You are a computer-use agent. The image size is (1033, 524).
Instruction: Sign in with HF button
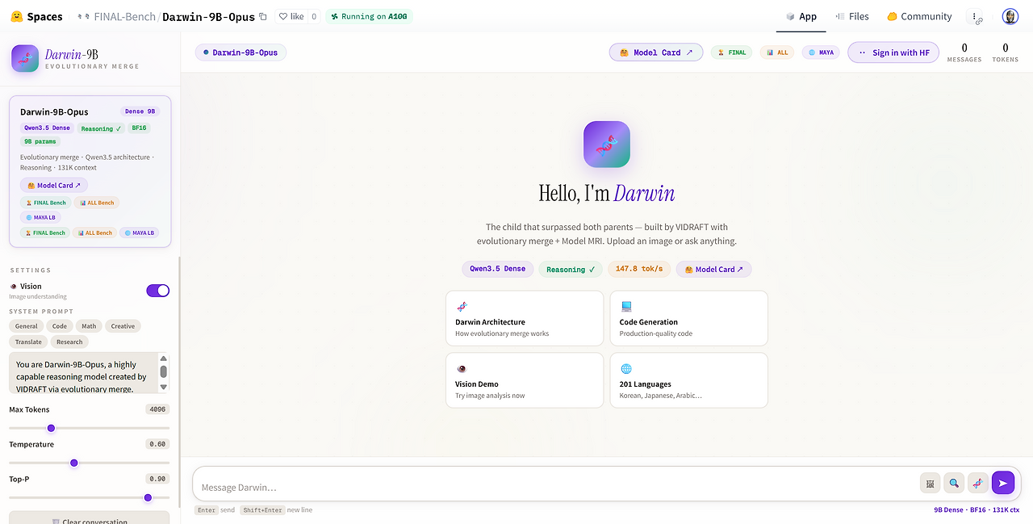click(x=893, y=52)
